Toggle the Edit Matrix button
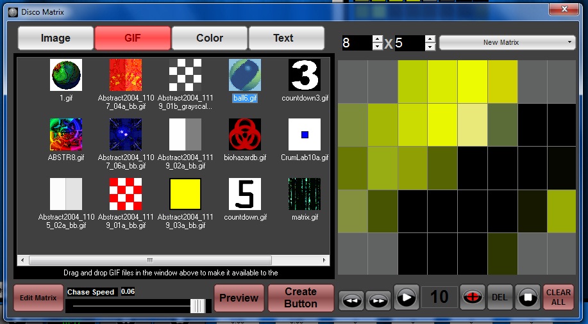 pos(38,298)
